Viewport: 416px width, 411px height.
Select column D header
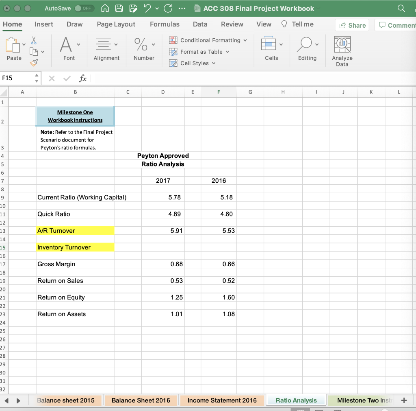pyautogui.click(x=163, y=92)
